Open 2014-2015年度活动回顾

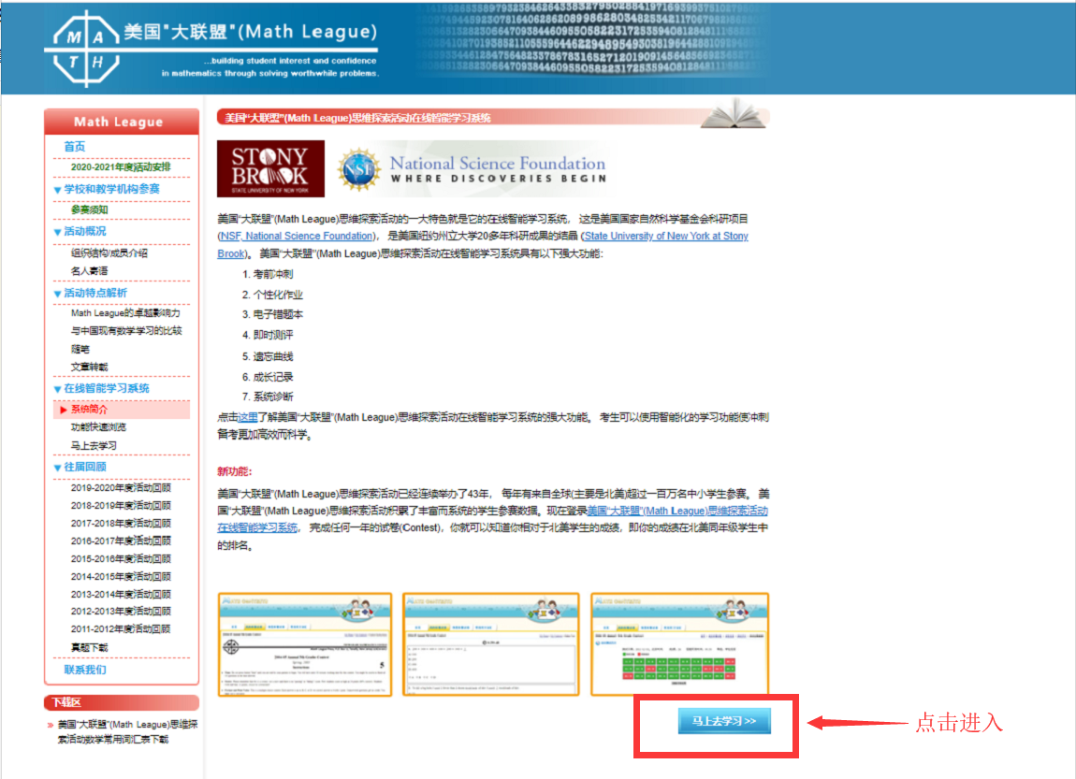click(121, 577)
